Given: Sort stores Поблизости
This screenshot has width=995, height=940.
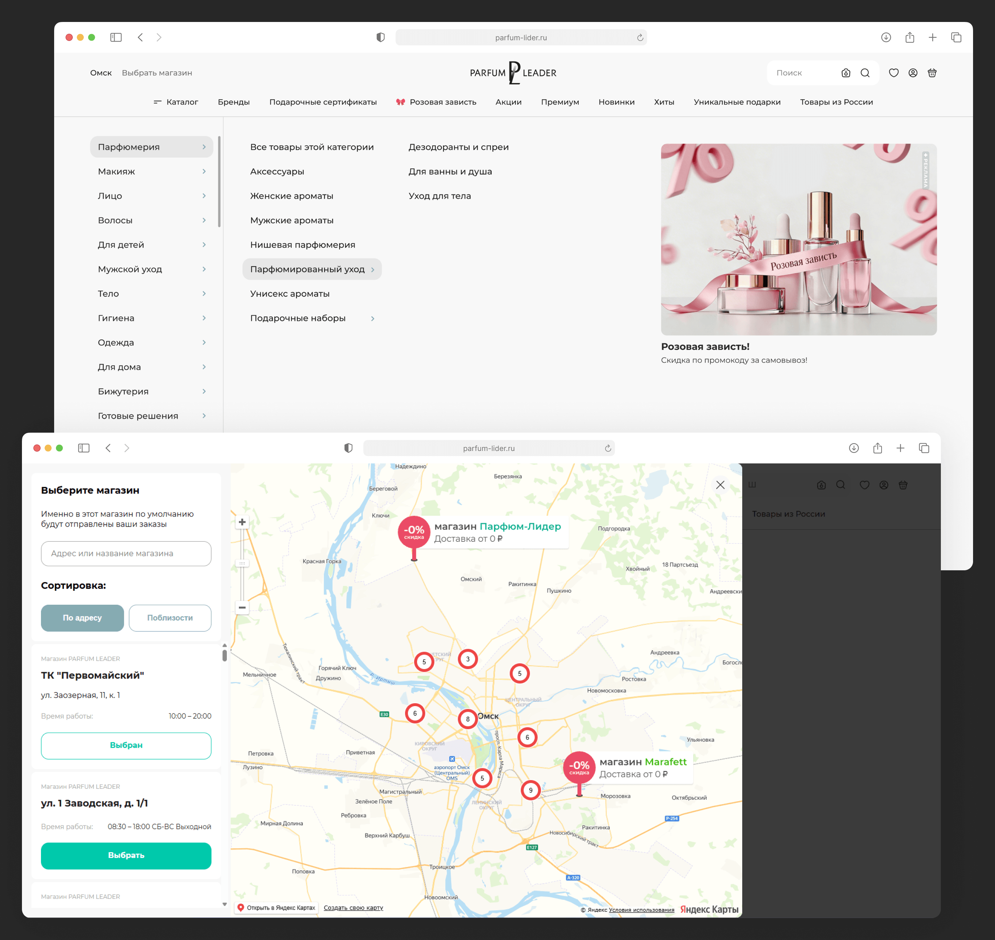Looking at the screenshot, I should (170, 618).
